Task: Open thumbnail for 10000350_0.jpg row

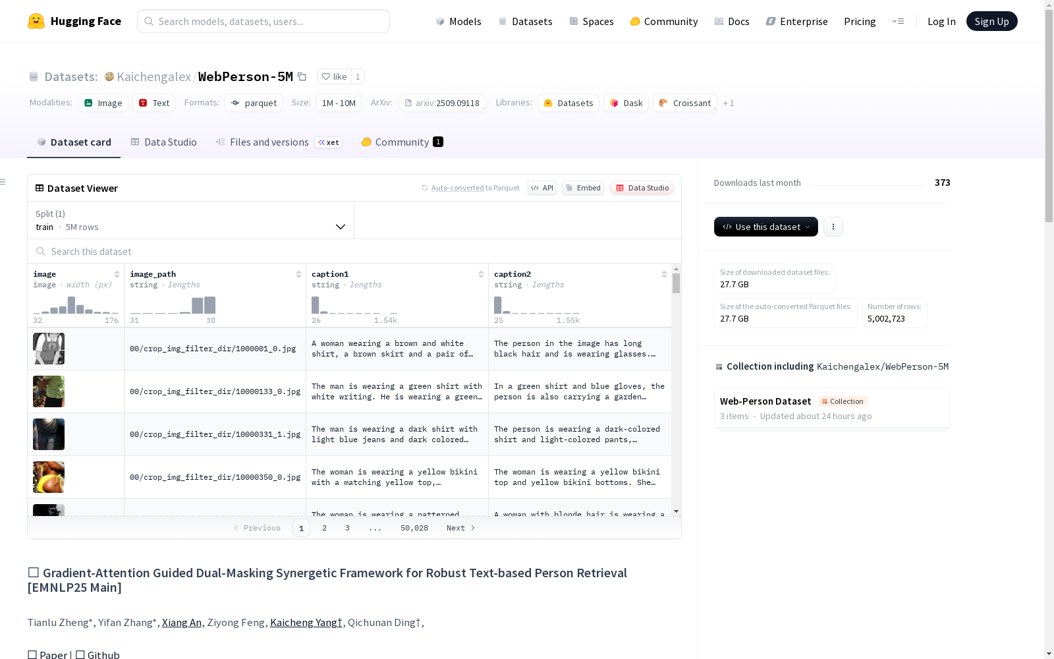Action: pyautogui.click(x=49, y=477)
